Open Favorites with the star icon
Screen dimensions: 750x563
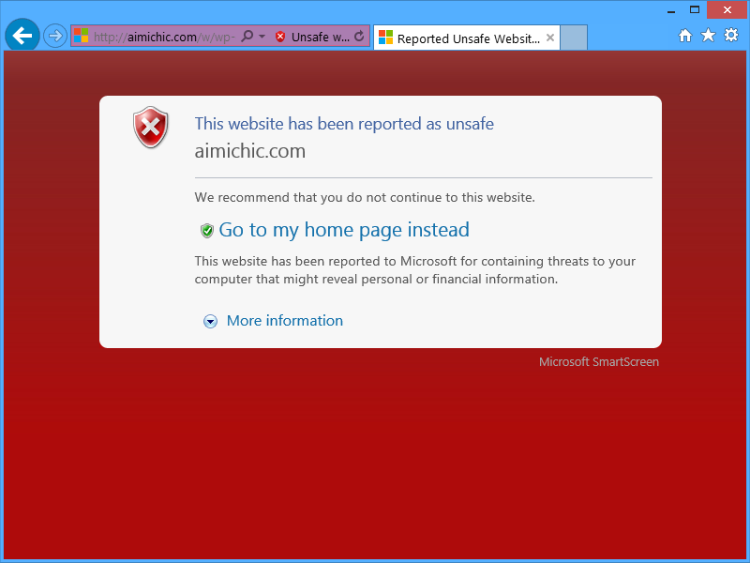708,35
